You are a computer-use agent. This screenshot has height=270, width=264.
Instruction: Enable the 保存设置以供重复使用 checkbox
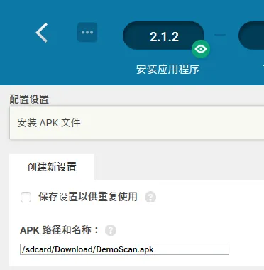[26, 197]
